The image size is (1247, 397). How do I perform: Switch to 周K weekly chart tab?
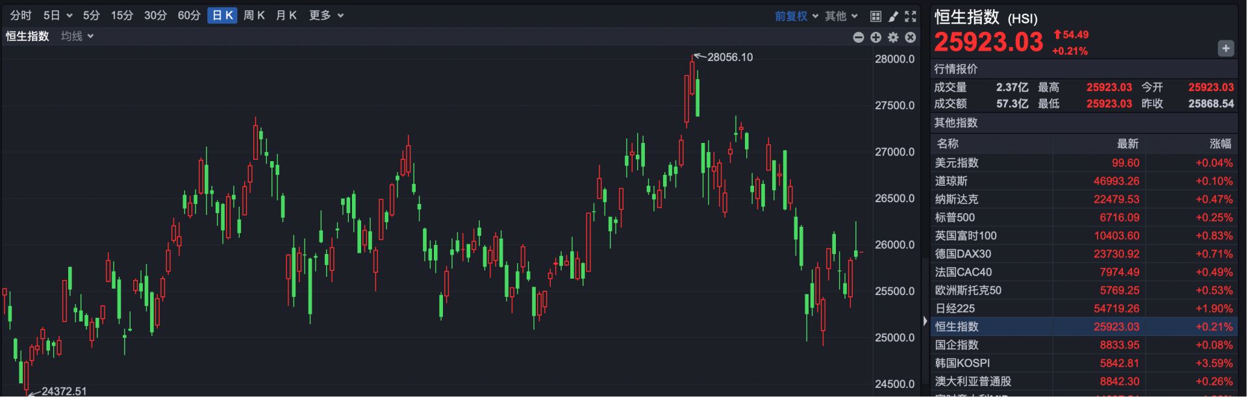[x=254, y=16]
